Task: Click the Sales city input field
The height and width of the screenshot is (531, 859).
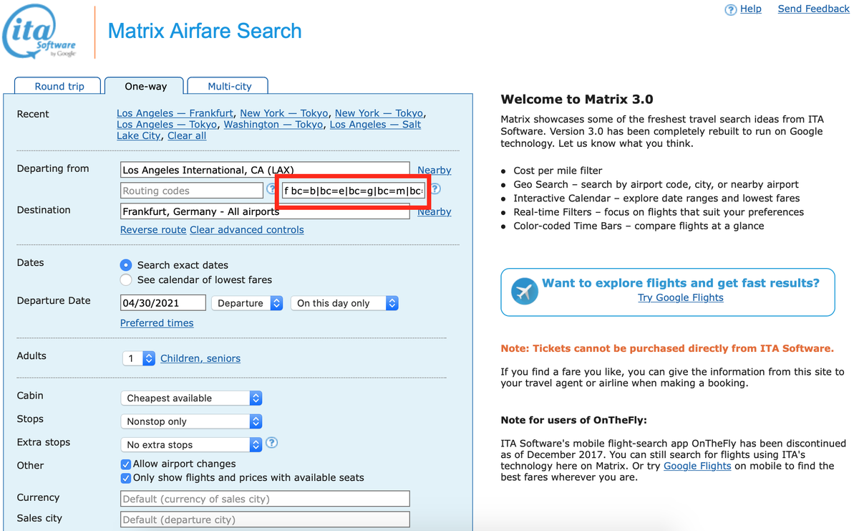Action: tap(265, 520)
